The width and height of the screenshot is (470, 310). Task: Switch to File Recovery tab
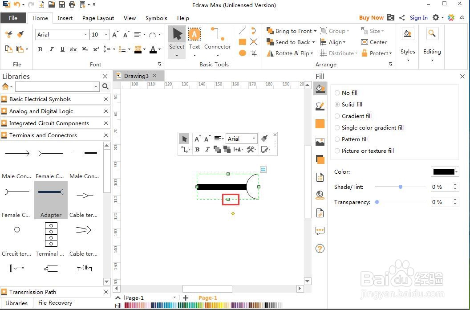[55, 303]
